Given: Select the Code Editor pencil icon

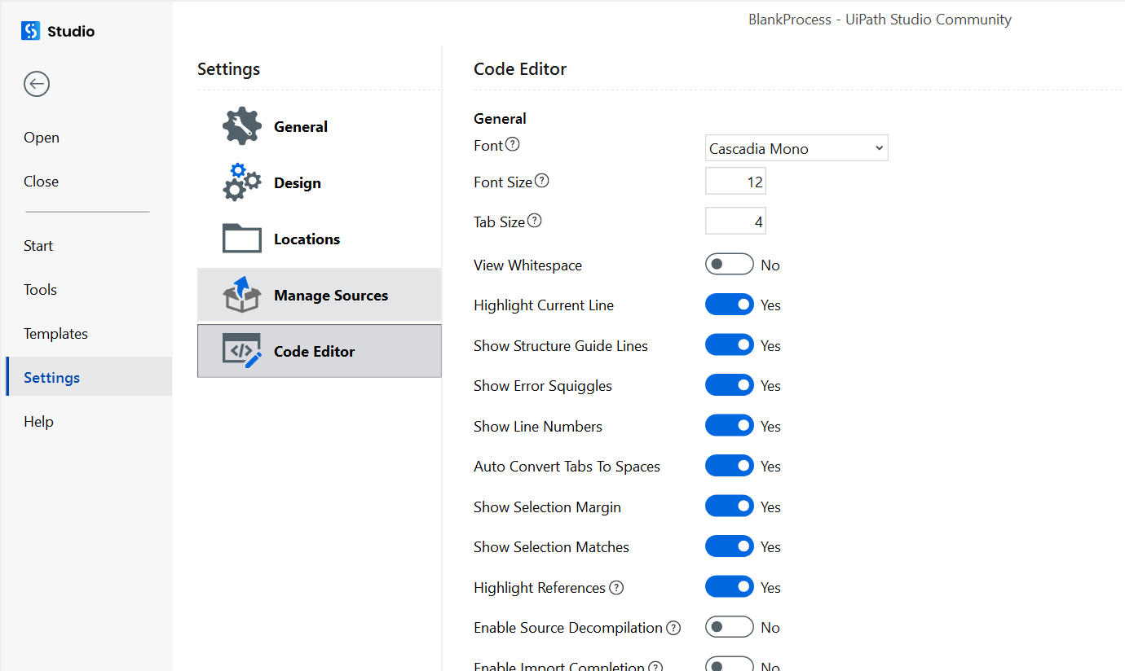Looking at the screenshot, I should click(242, 351).
